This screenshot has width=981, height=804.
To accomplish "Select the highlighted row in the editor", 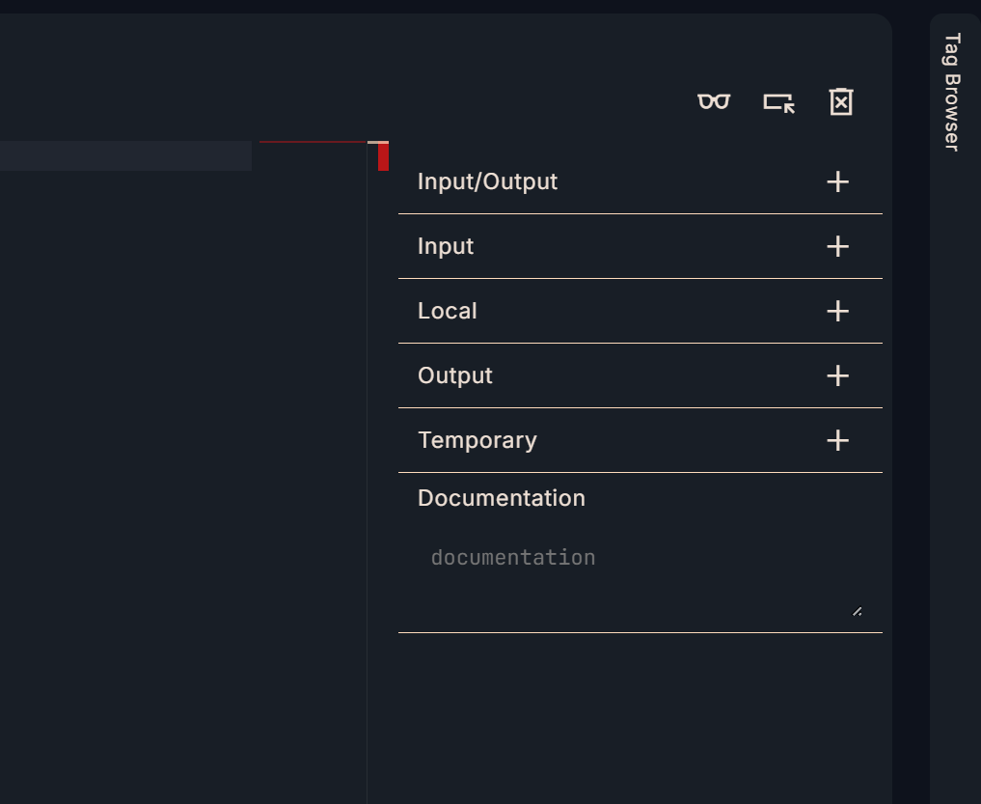I will point(125,155).
